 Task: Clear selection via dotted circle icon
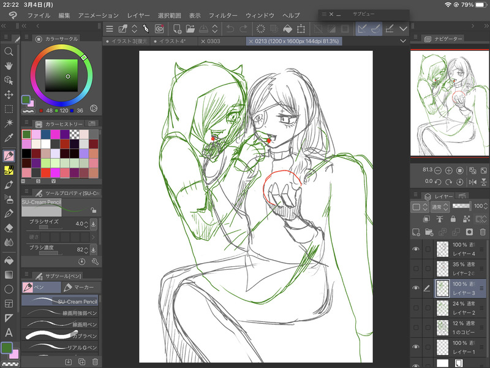point(261,29)
